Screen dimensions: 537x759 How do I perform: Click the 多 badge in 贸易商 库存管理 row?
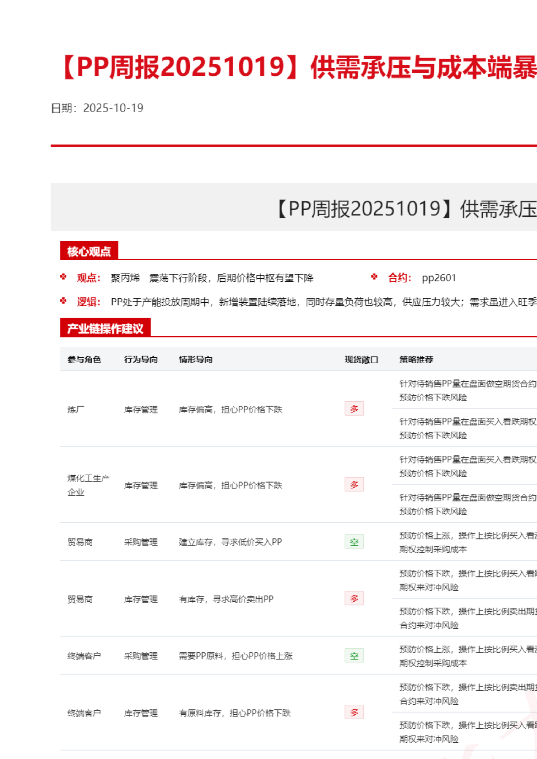(x=354, y=599)
